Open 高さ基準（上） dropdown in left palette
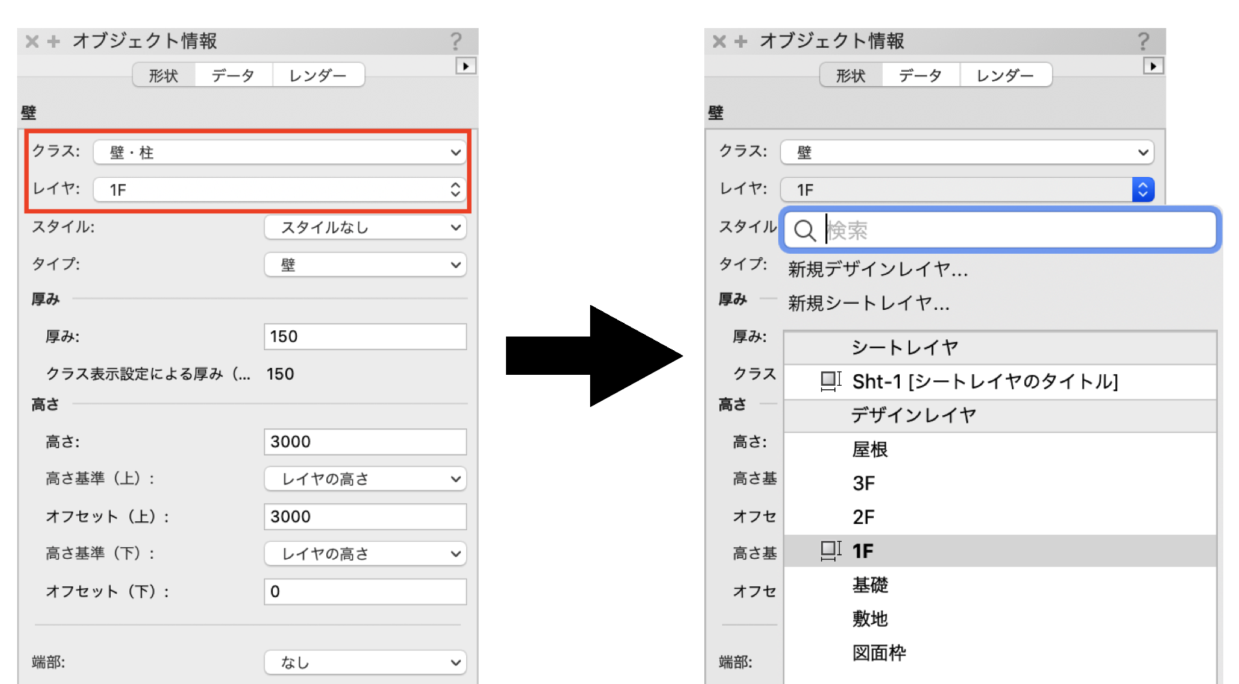The height and width of the screenshot is (684, 1239). 365,479
